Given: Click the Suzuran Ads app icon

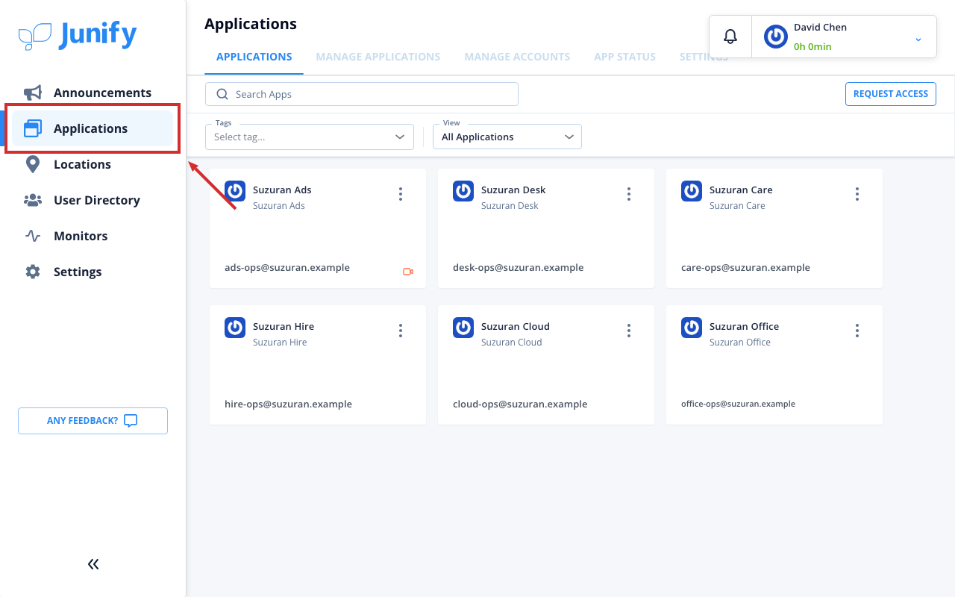Looking at the screenshot, I should [235, 191].
